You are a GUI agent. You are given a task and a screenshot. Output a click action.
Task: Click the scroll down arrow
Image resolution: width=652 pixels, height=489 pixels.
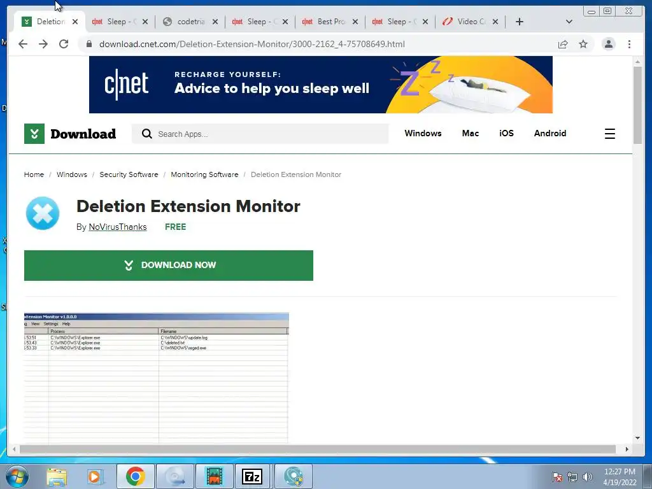tap(637, 438)
